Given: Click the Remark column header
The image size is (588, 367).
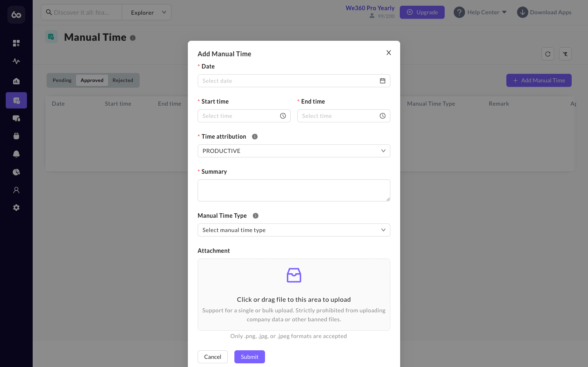Looking at the screenshot, I should (x=499, y=104).
